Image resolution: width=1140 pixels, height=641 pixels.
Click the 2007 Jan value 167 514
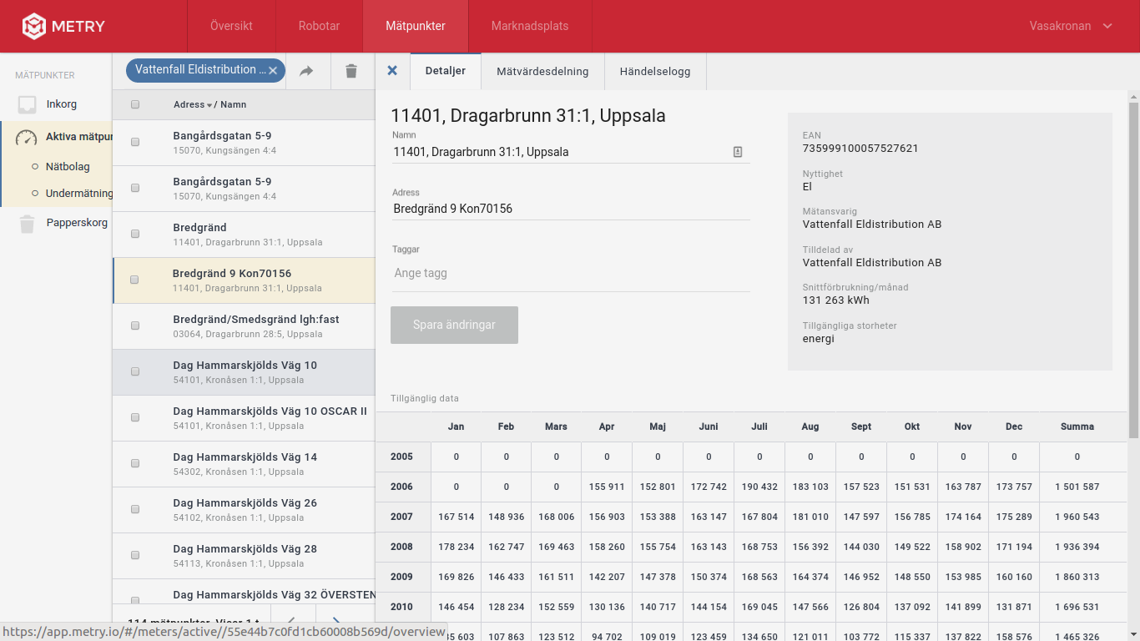pyautogui.click(x=456, y=517)
